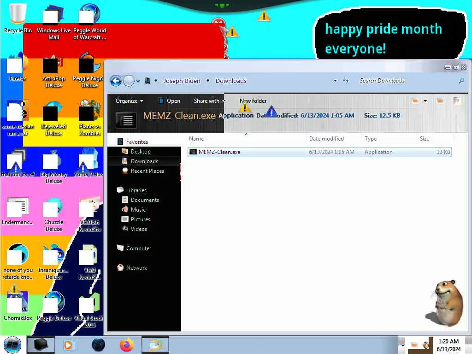Click the change view button
The width and height of the screenshot is (472, 354).
(415, 101)
